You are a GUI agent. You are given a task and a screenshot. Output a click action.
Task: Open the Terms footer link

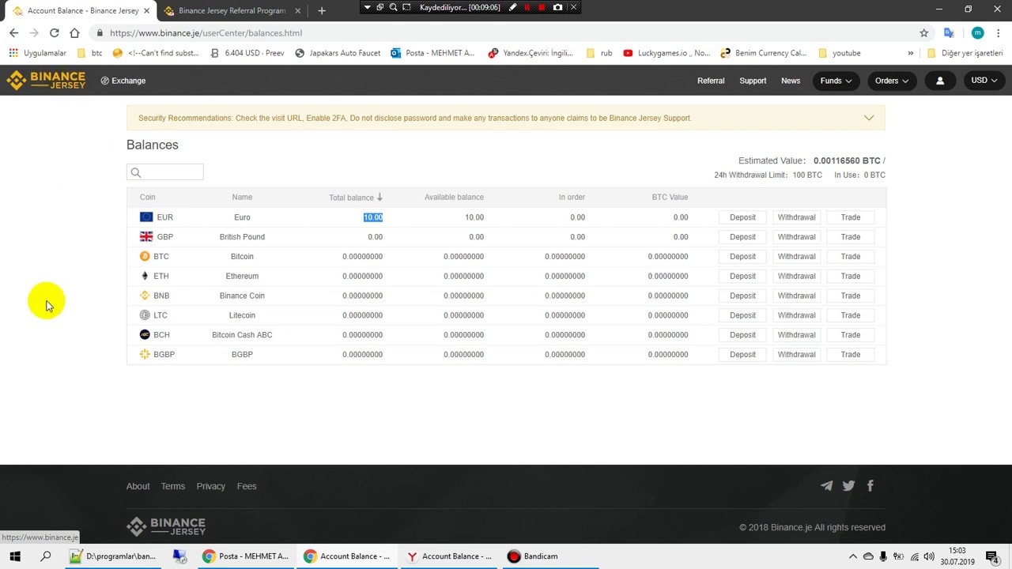point(172,486)
